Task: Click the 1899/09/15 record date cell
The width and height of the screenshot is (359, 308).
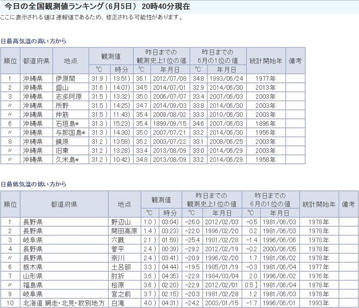Action: [170, 124]
